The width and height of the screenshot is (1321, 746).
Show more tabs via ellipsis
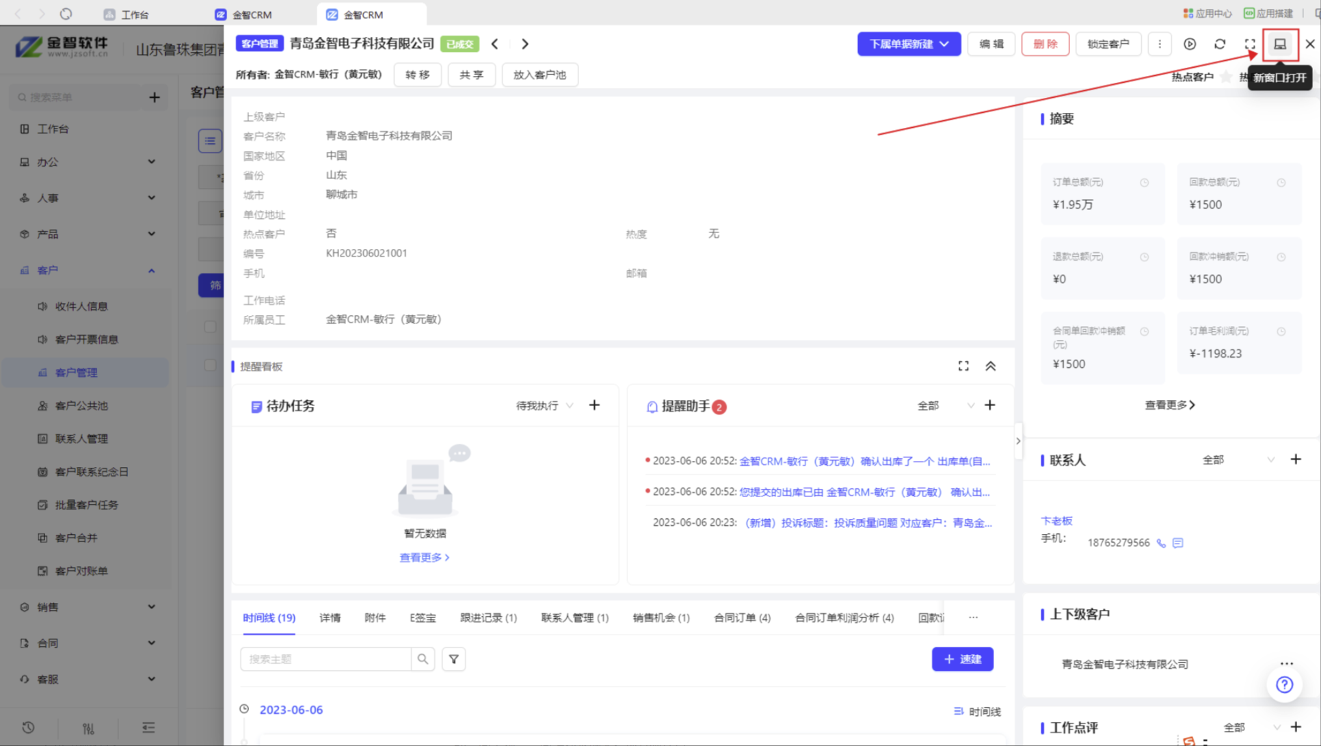click(x=973, y=617)
